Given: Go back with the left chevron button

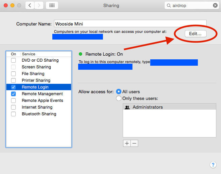Looking at the screenshot, I should (30, 5).
